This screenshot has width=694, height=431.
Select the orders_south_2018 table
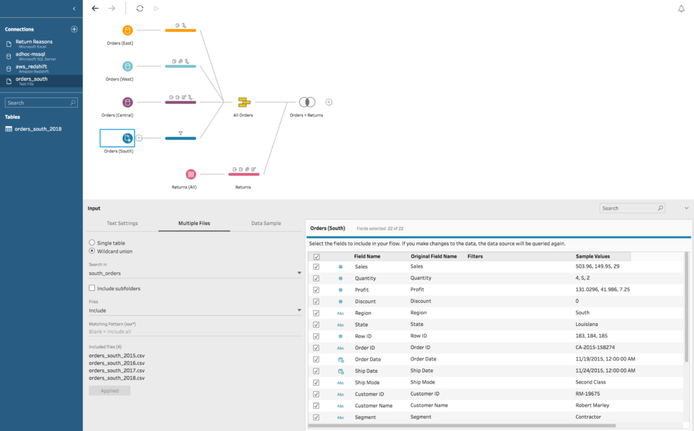click(37, 129)
